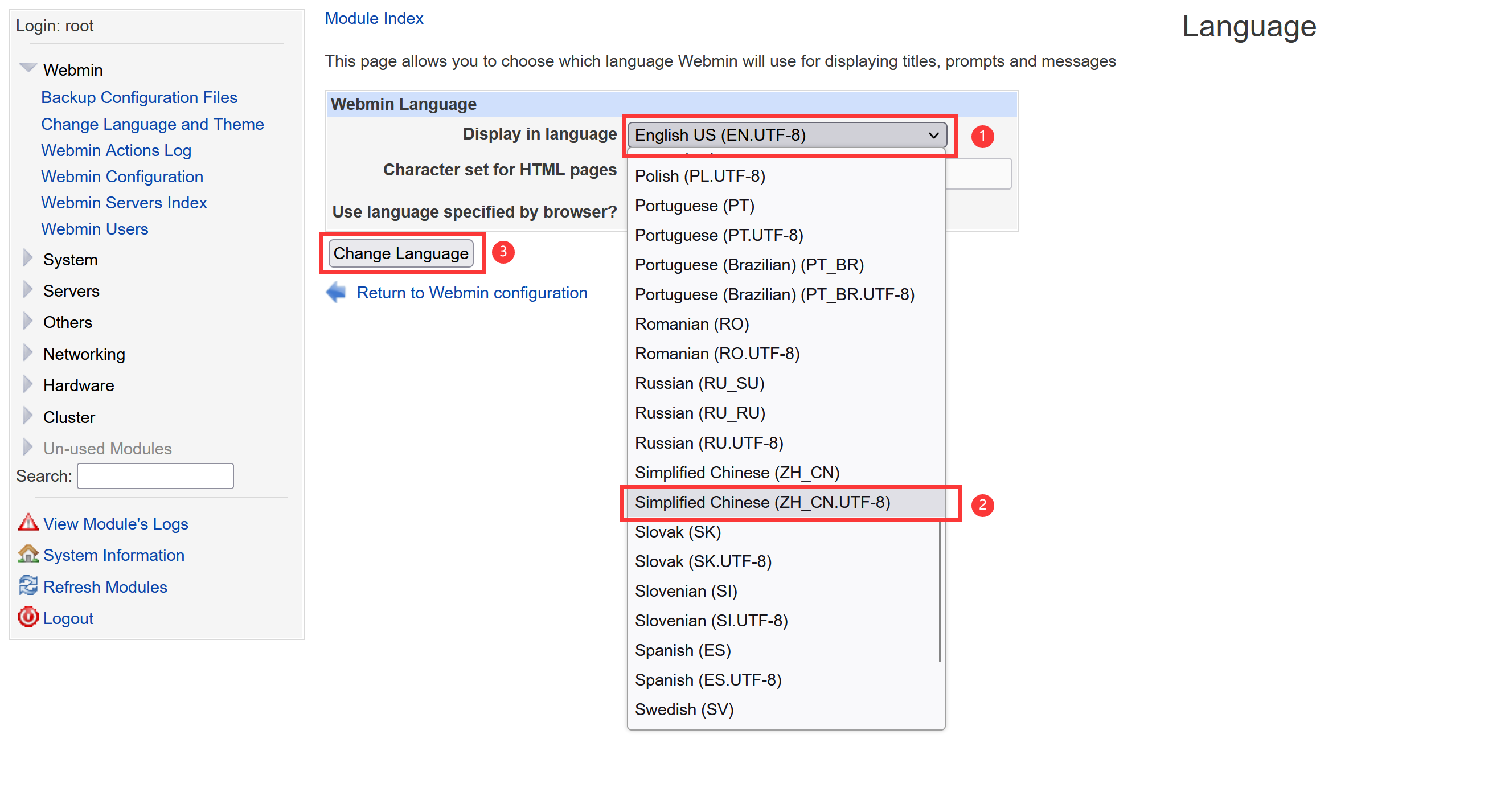This screenshot has width=1509, height=804.
Task: Click the red Logout power icon
Action: (x=27, y=617)
